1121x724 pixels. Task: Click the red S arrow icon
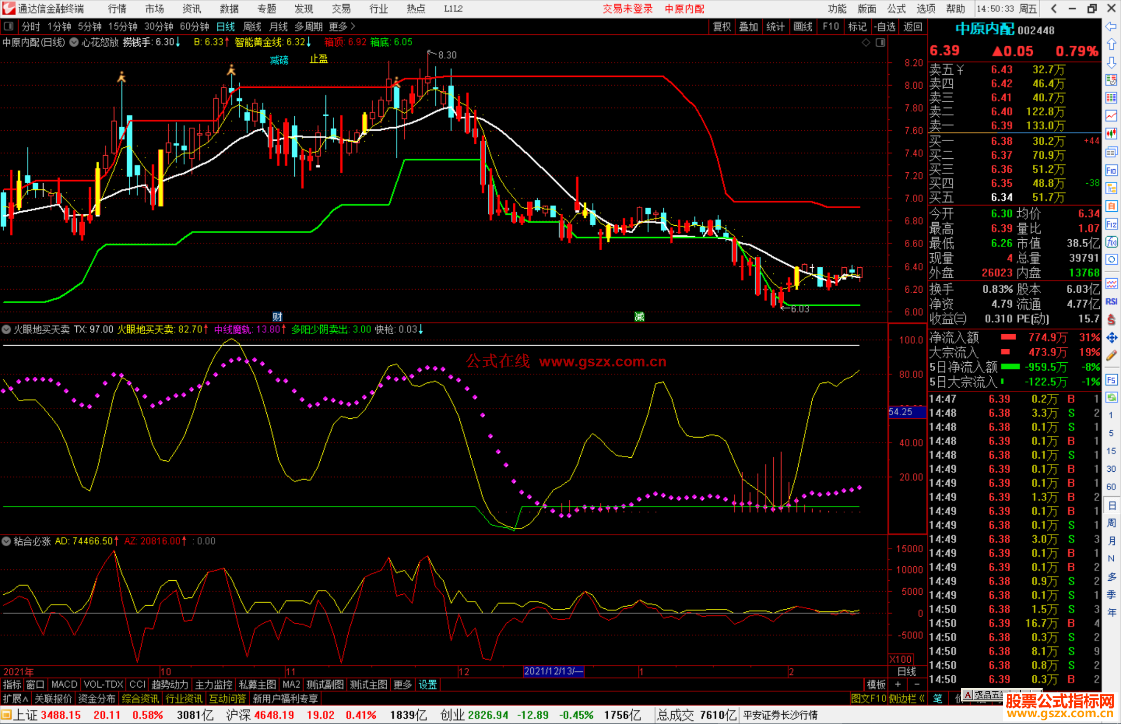[x=1111, y=320]
